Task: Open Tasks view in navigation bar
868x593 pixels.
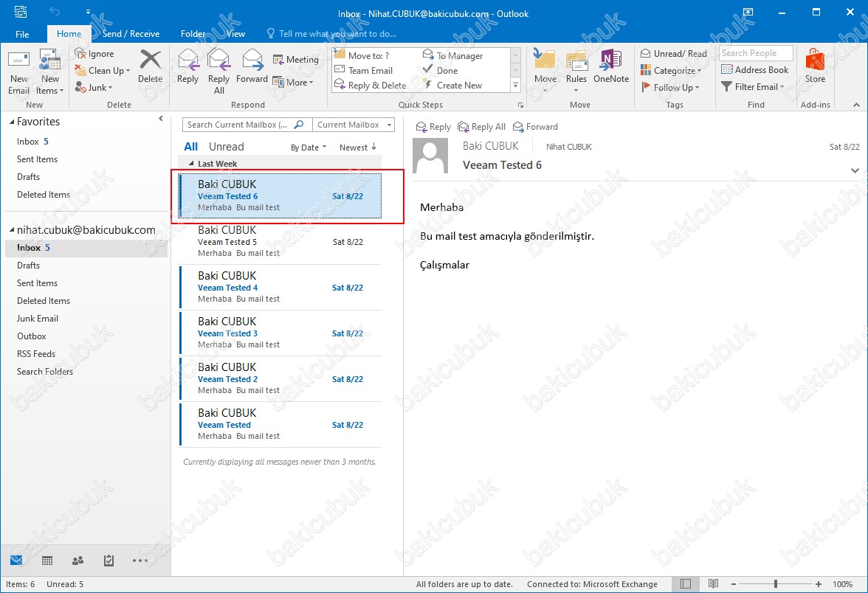Action: tap(109, 561)
